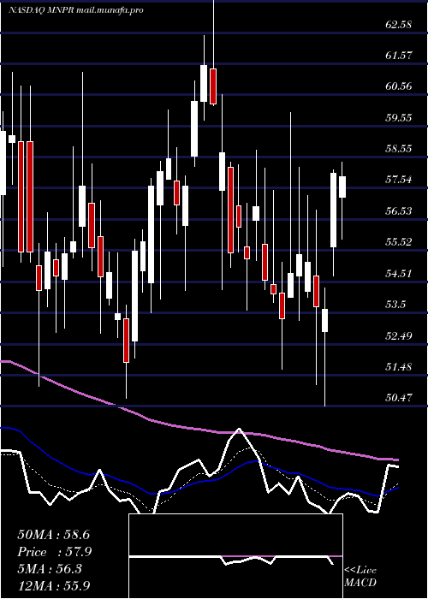This screenshot has width=428, height=599.
Task: Click the last white candlestick on the right
Action: [342, 187]
